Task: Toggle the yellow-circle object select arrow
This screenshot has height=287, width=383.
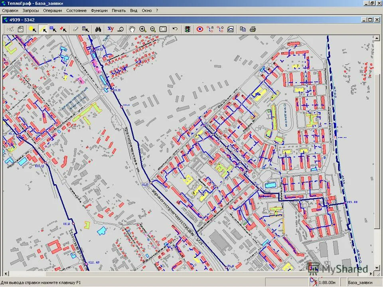Action: [33, 29]
